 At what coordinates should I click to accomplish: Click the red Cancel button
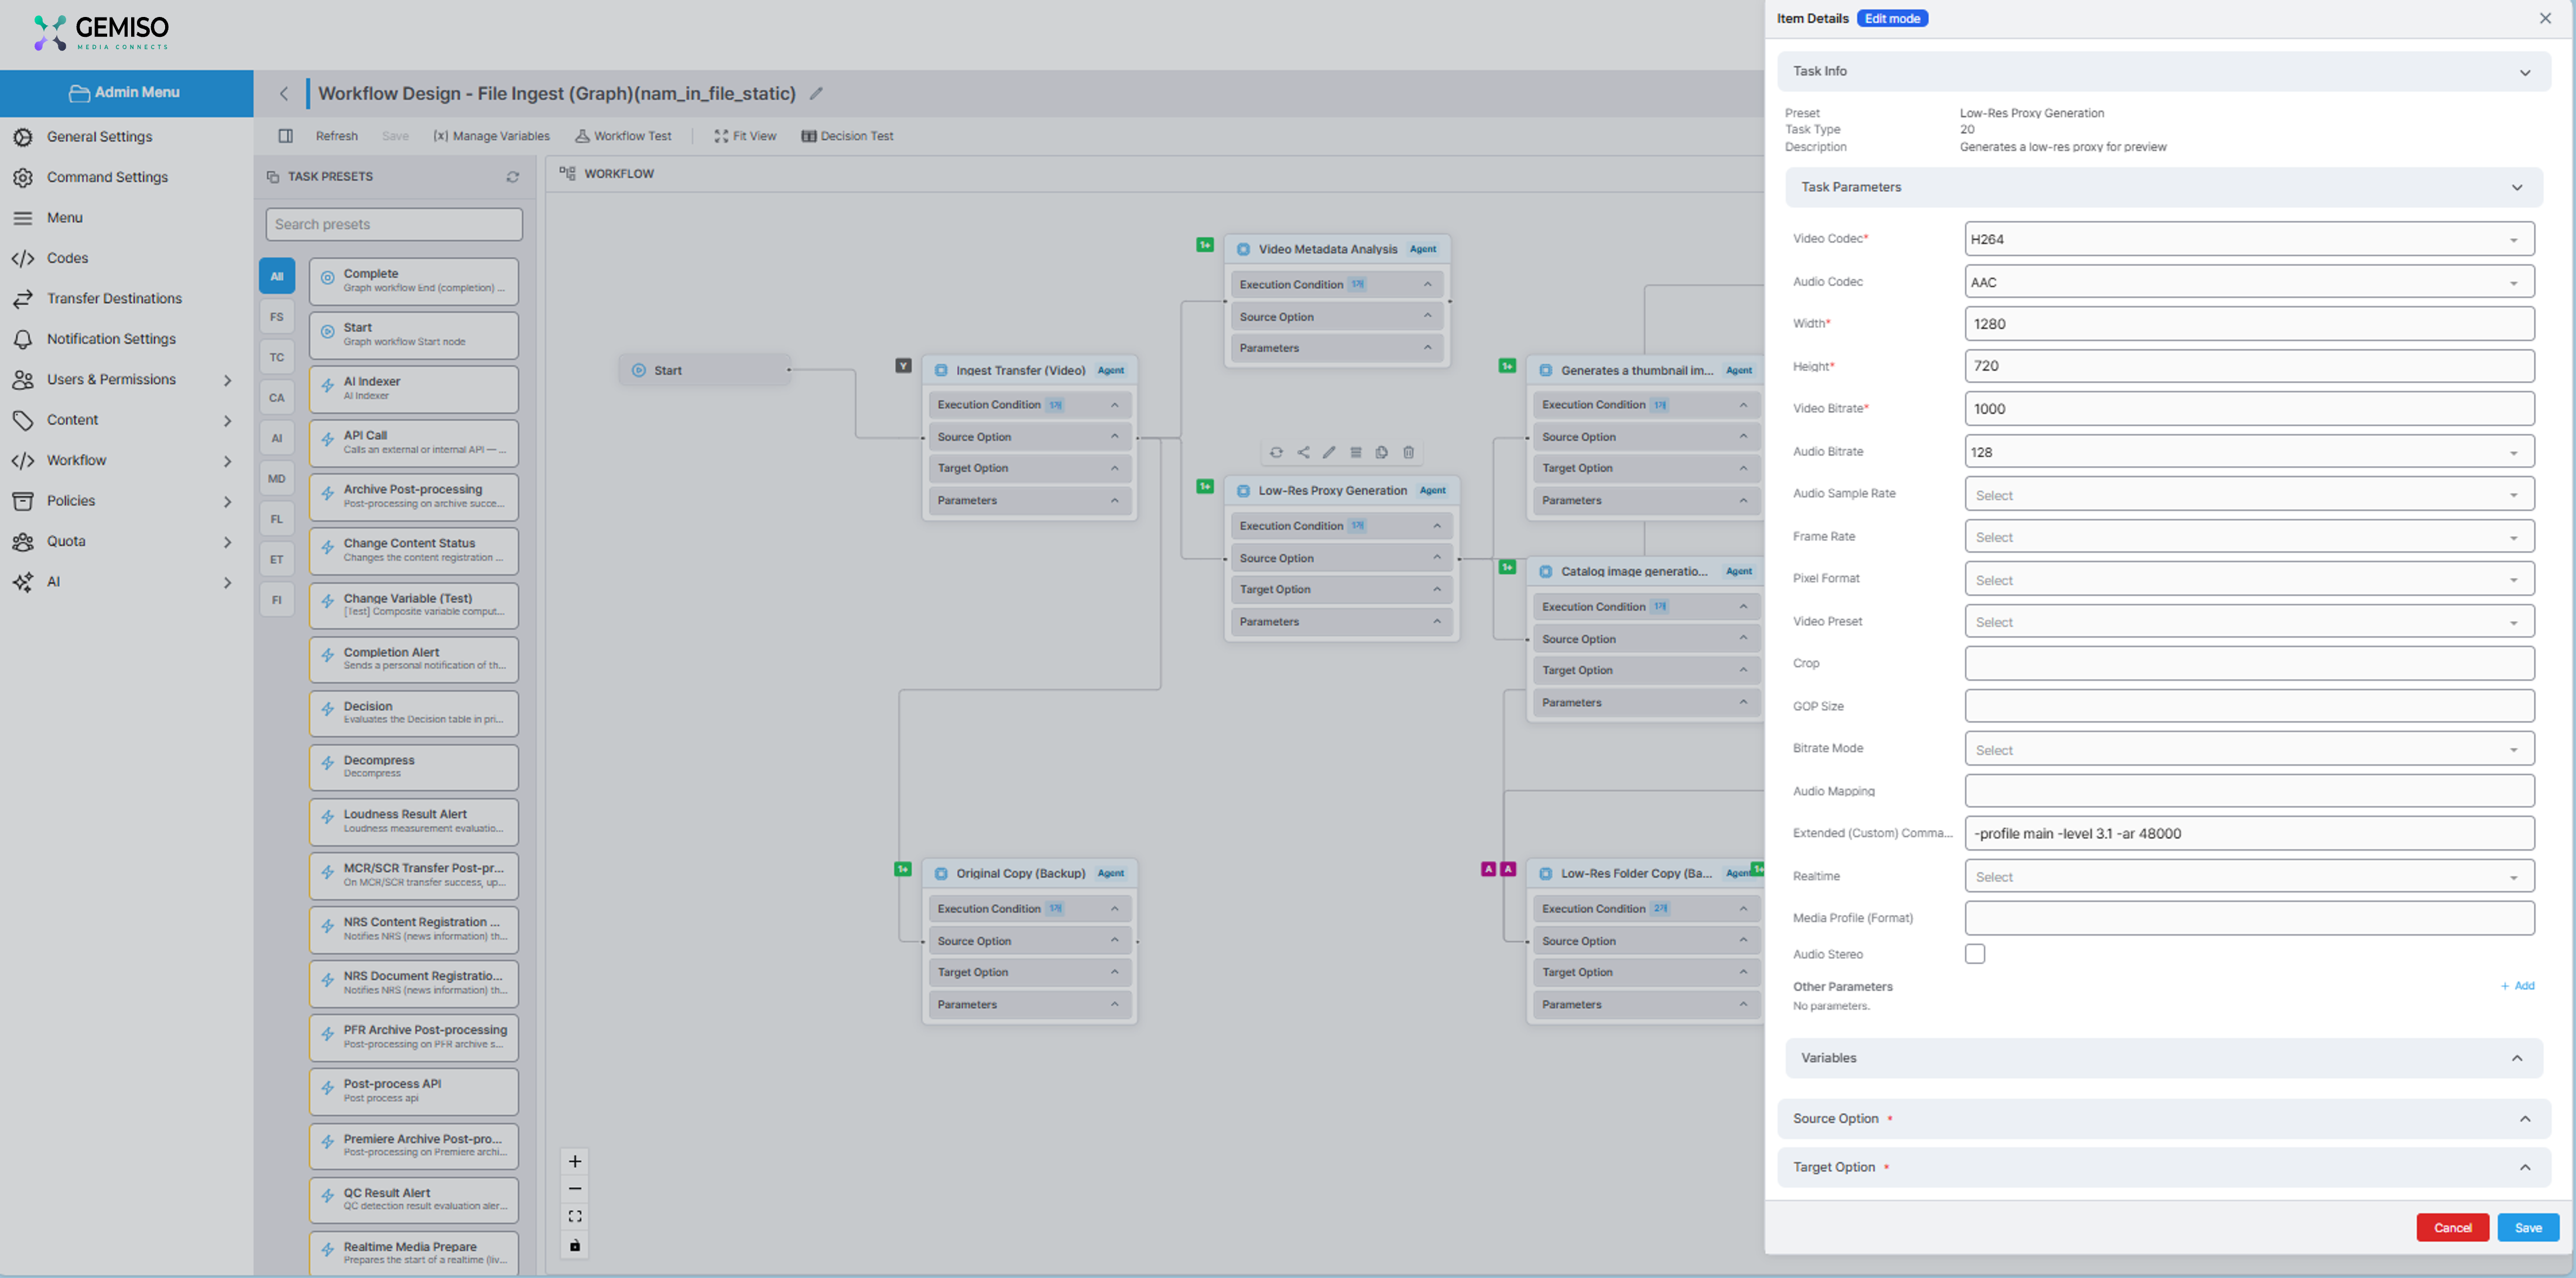[2452, 1228]
